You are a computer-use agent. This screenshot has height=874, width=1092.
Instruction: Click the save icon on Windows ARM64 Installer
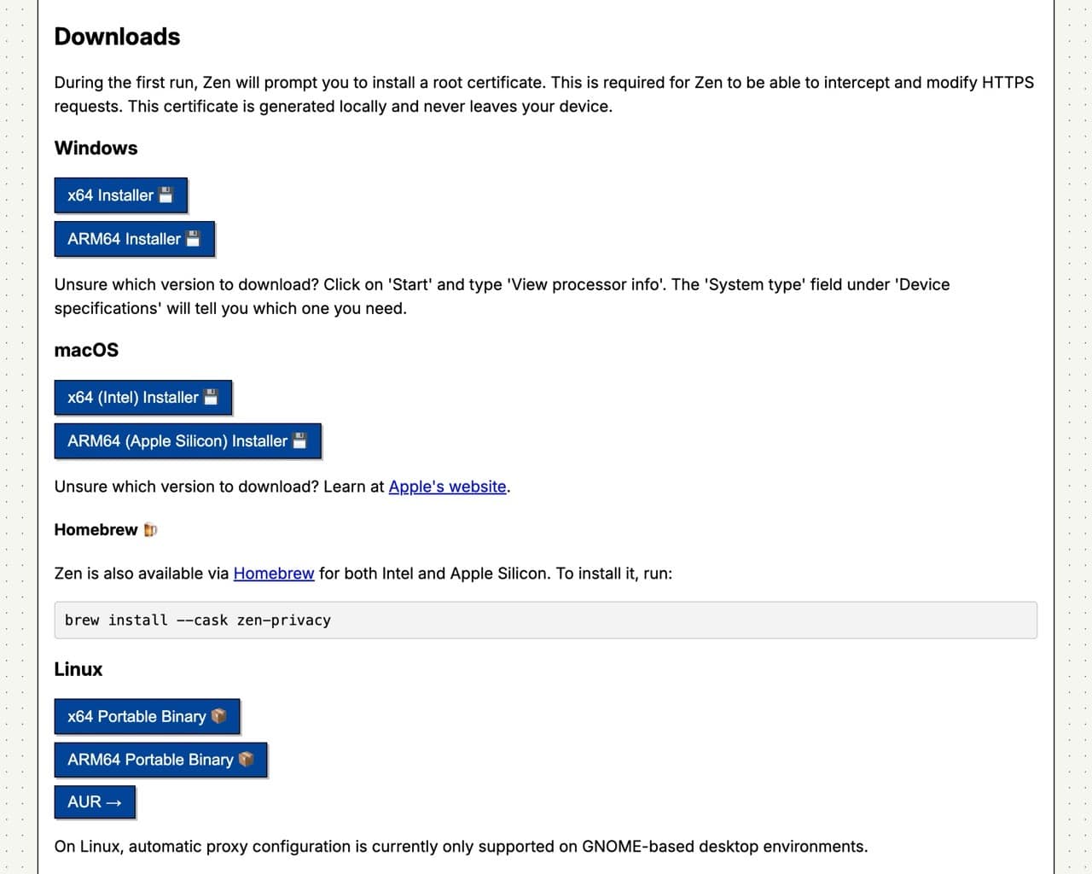tap(194, 239)
